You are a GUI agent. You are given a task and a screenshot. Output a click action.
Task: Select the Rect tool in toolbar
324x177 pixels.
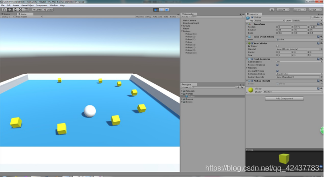coord(26,10)
